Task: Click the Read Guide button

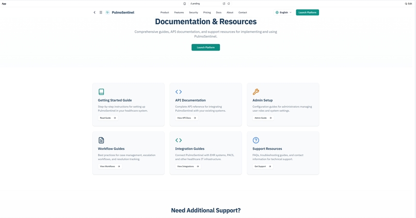Action: [108, 118]
